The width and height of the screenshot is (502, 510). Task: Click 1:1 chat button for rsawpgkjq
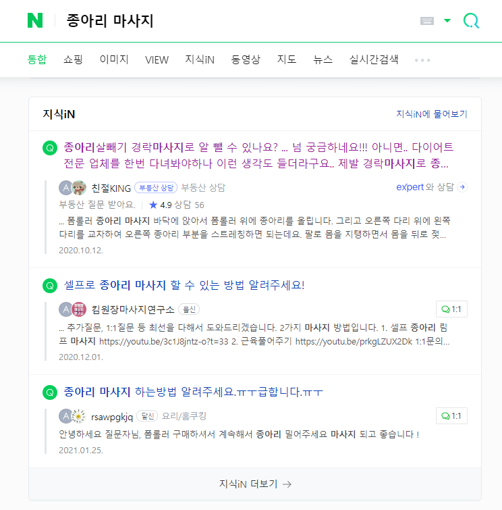451,415
